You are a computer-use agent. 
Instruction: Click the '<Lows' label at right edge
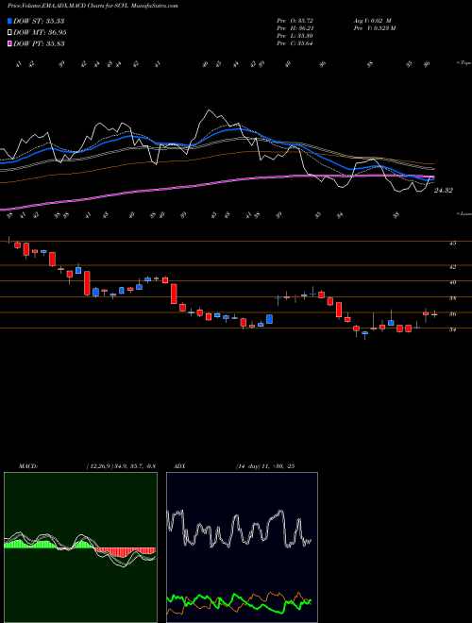(464, 214)
